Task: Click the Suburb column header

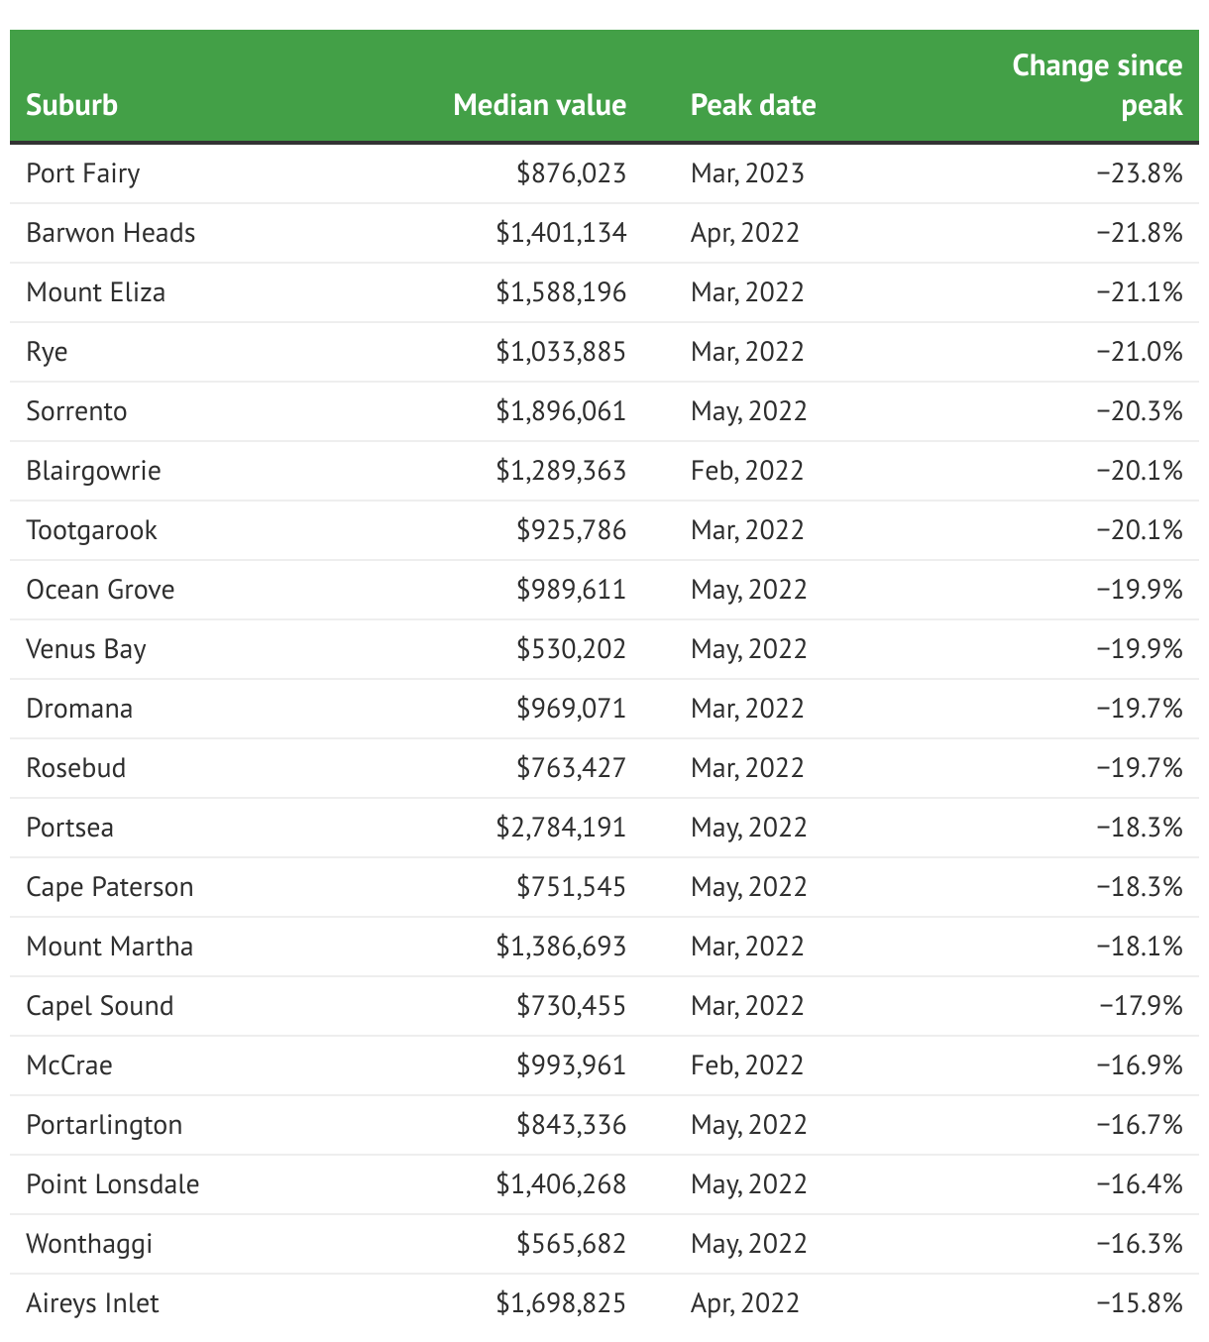Action: (x=71, y=105)
